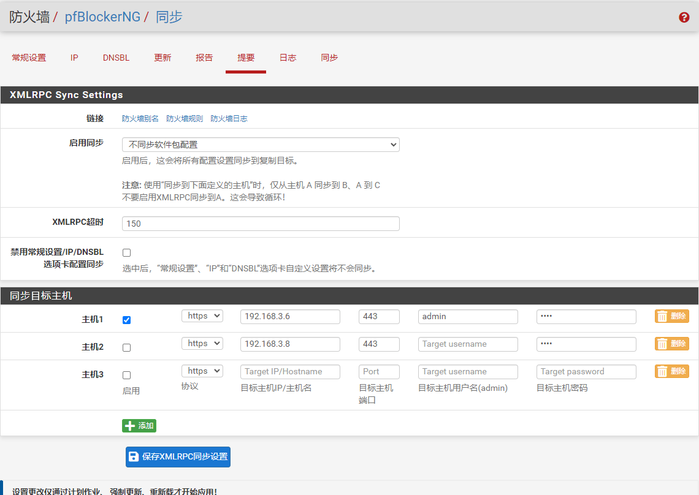Enable the 主机2 checkbox
The width and height of the screenshot is (699, 495).
point(127,347)
